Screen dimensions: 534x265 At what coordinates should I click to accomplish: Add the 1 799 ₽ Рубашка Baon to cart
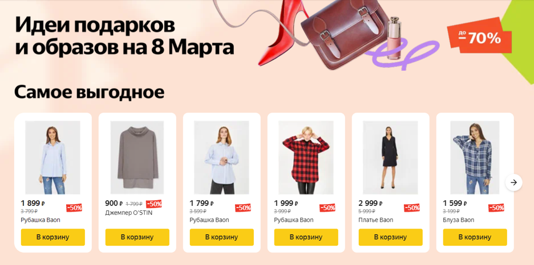click(x=222, y=237)
